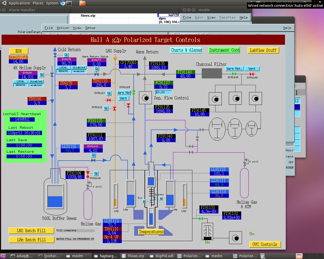Screen dimensions: 324x259
Task: Click the Bypass valve display icon
Action: 161,199
